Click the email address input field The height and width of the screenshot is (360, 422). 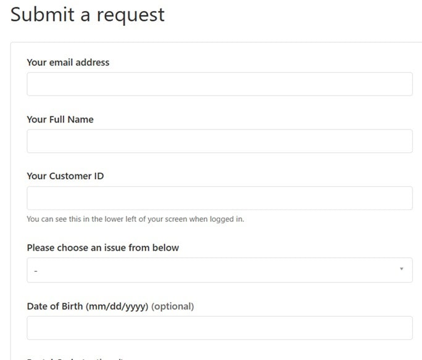pyautogui.click(x=219, y=84)
